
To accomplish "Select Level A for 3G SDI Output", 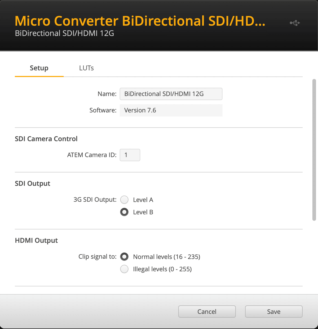I will point(124,200).
